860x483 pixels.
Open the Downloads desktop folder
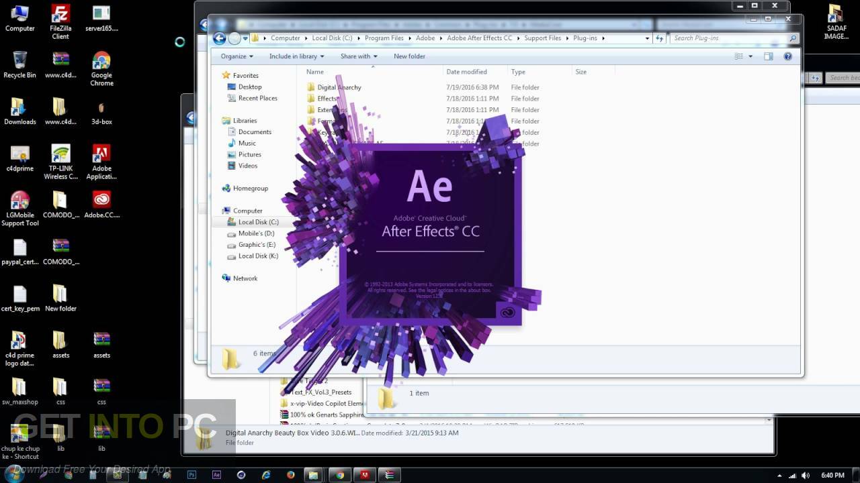20,111
